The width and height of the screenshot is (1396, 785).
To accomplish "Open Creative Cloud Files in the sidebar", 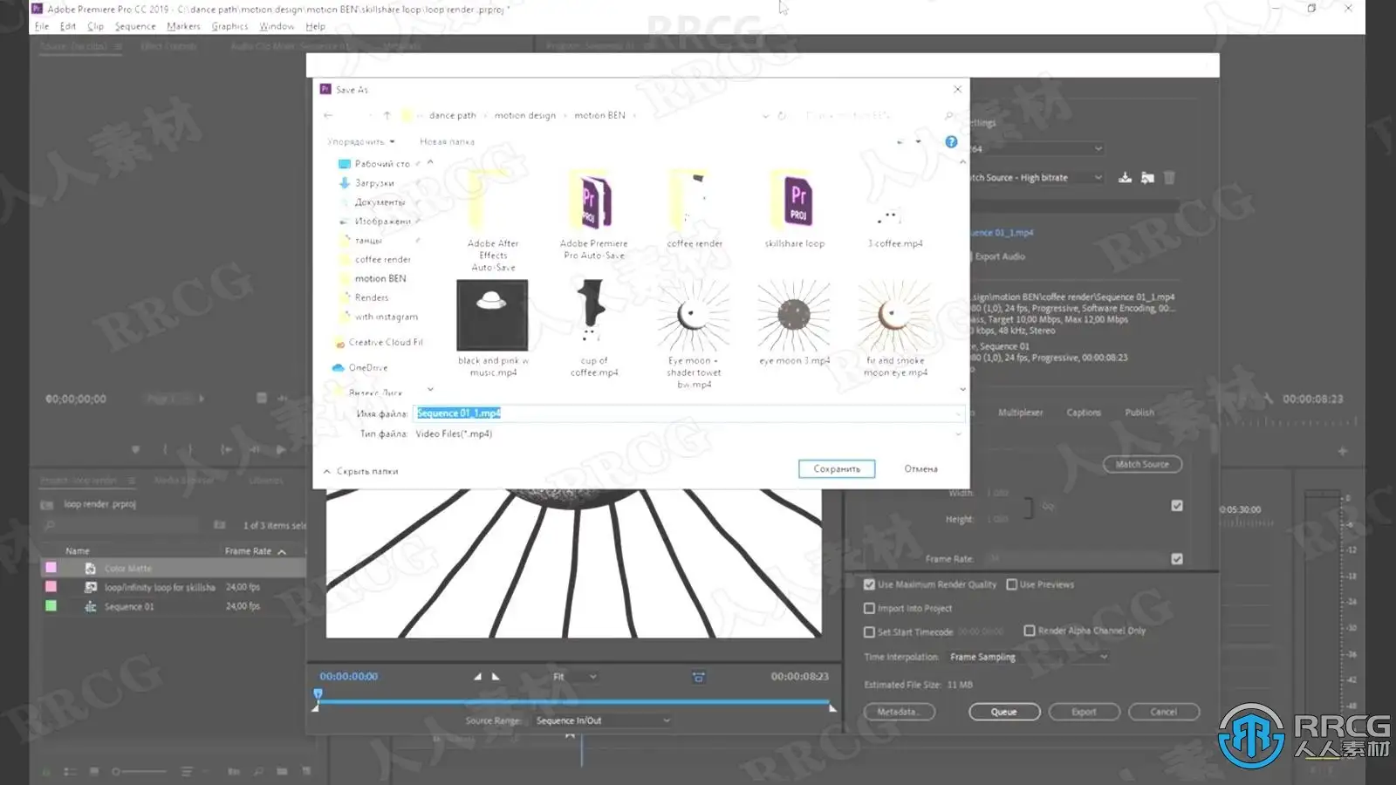I will tap(378, 343).
